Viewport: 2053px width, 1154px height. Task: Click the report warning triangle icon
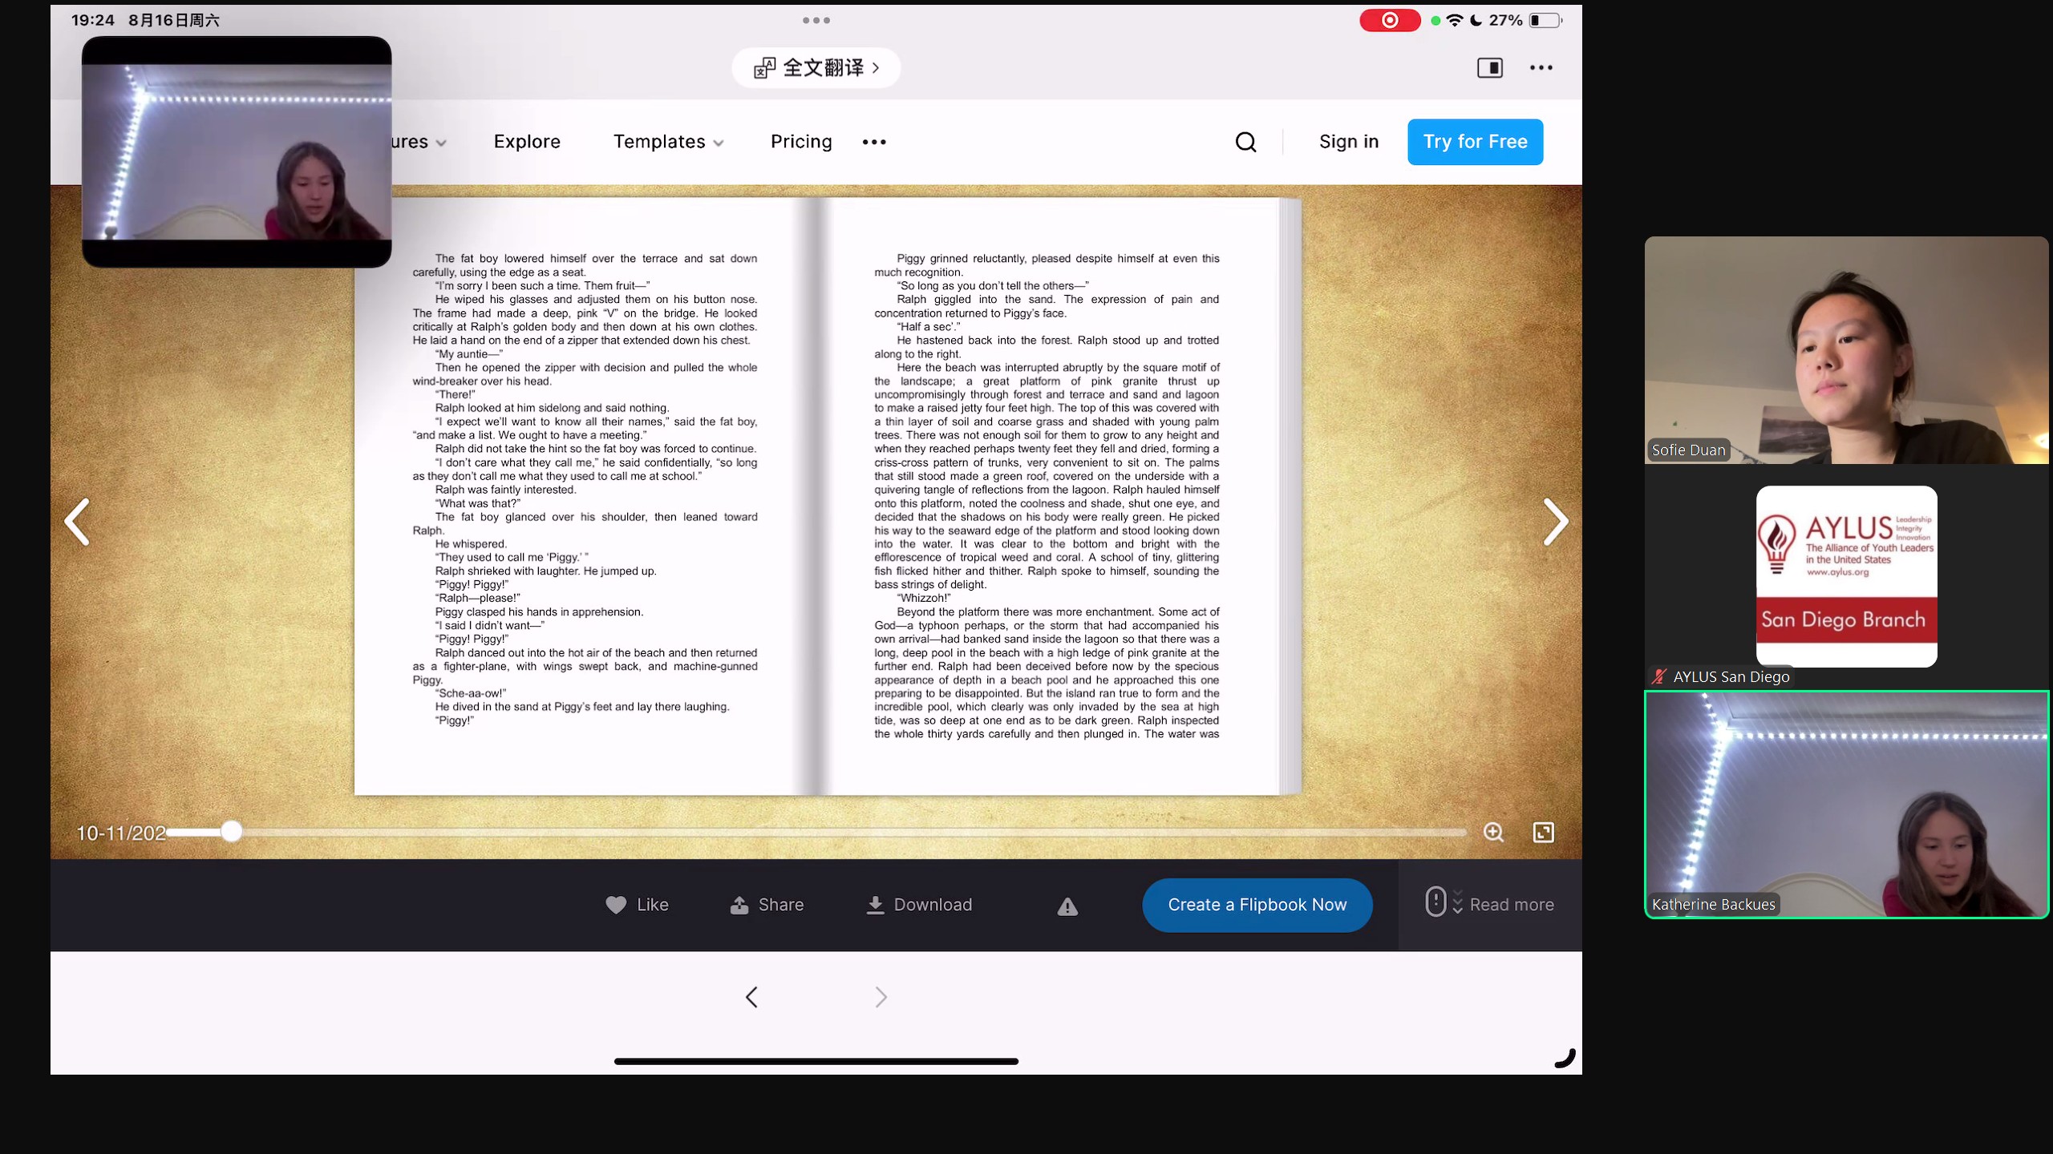(1067, 906)
